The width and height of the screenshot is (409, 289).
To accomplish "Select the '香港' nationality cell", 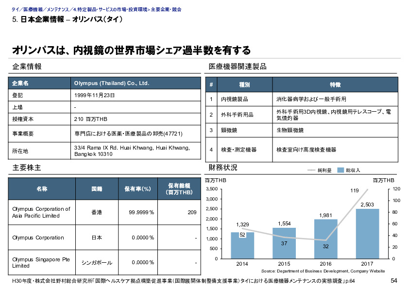I will (x=97, y=212).
